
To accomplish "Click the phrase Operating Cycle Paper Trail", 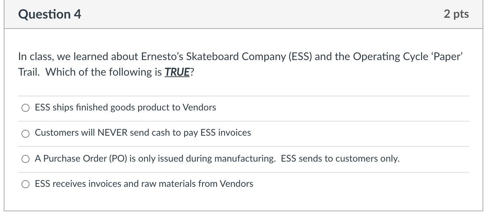I will (408, 56).
